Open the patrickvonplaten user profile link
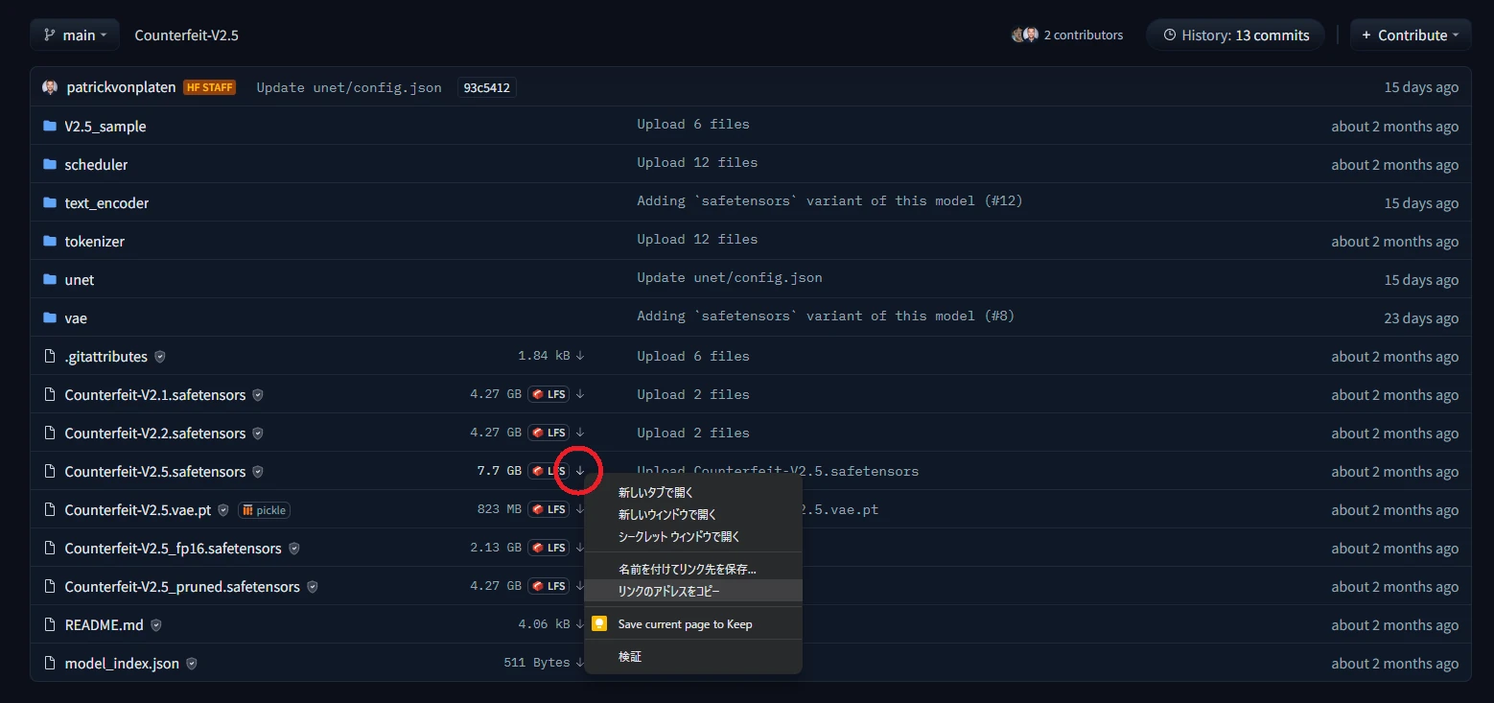1494x703 pixels. (121, 87)
